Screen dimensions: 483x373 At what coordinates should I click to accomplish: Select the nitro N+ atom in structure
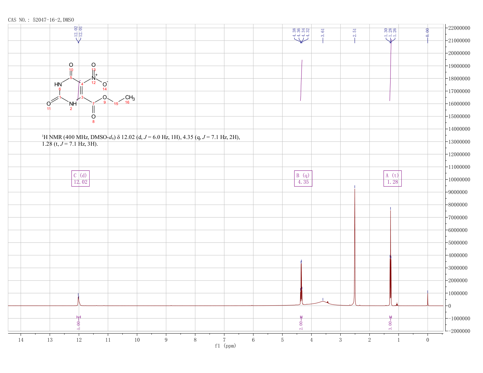click(94, 78)
